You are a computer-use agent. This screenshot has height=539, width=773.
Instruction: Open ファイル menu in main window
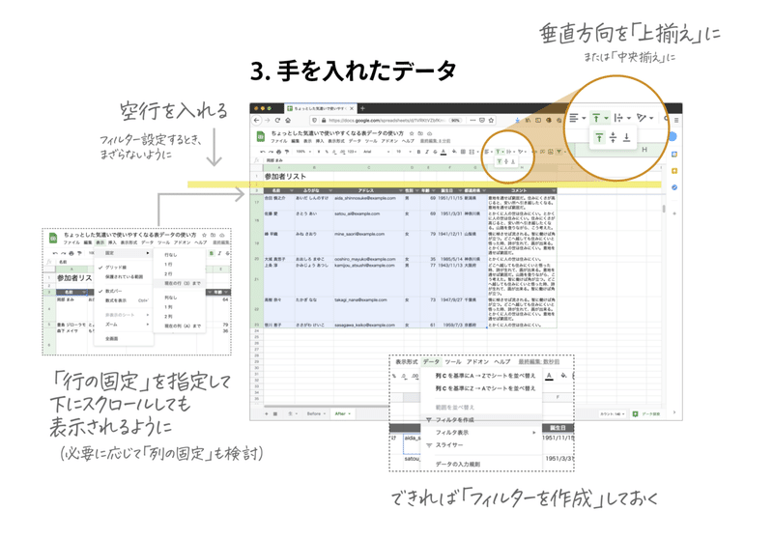coord(278,141)
